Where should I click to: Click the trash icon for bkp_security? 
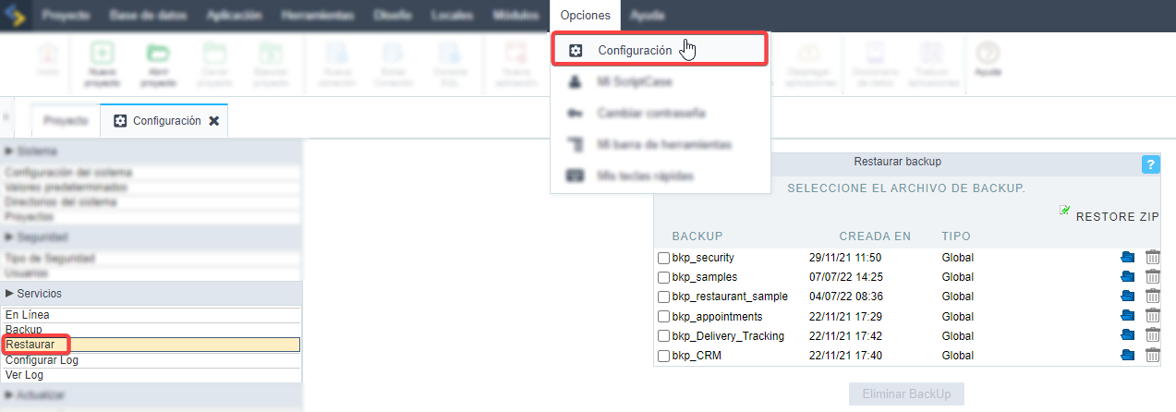coord(1153,258)
